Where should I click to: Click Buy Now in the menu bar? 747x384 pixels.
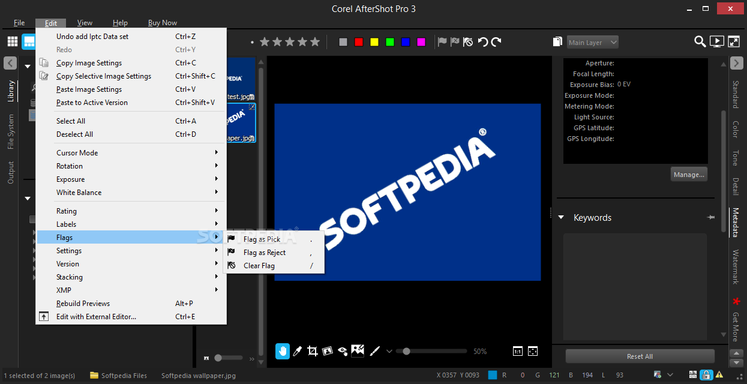coord(163,23)
